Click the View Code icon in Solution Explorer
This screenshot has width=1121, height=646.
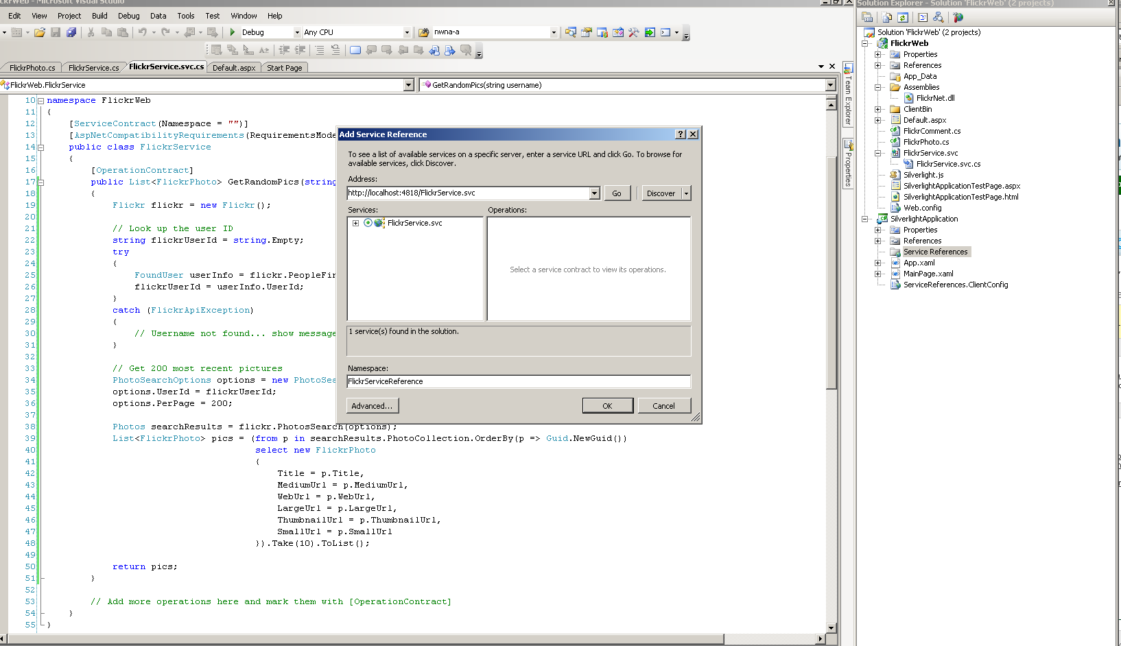click(x=923, y=18)
